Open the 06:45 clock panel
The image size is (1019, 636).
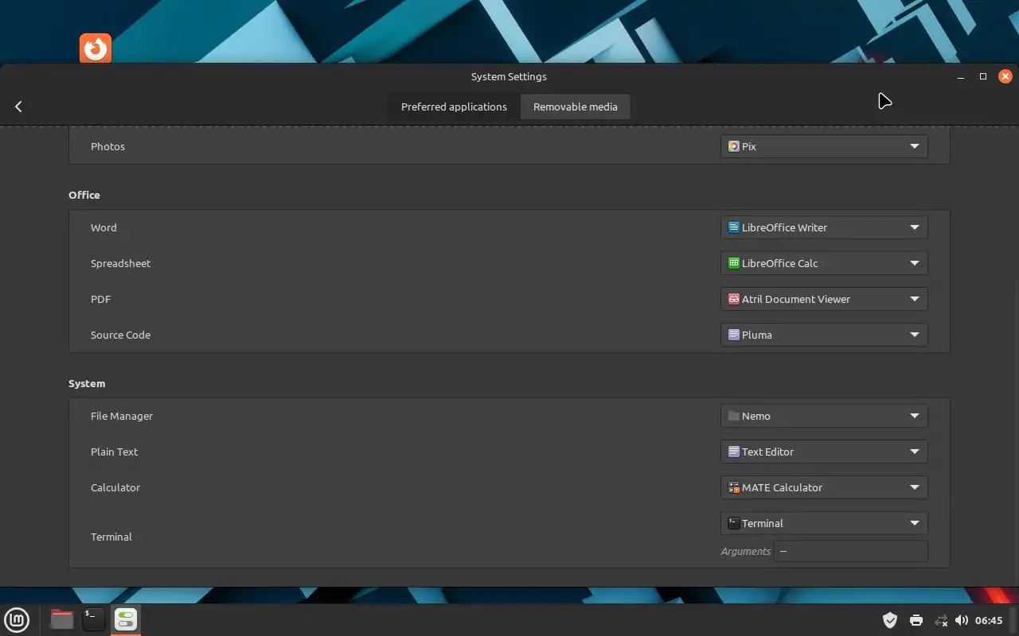pyautogui.click(x=989, y=620)
